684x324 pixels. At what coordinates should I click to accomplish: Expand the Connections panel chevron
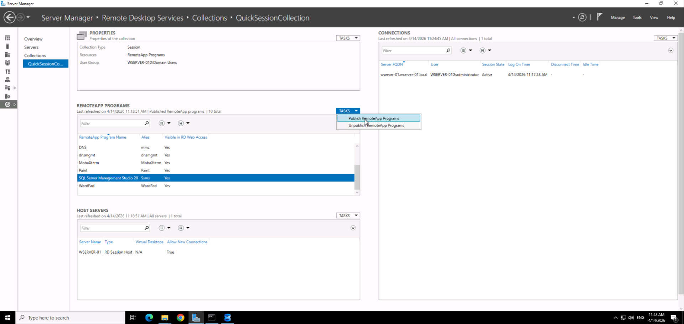click(670, 51)
